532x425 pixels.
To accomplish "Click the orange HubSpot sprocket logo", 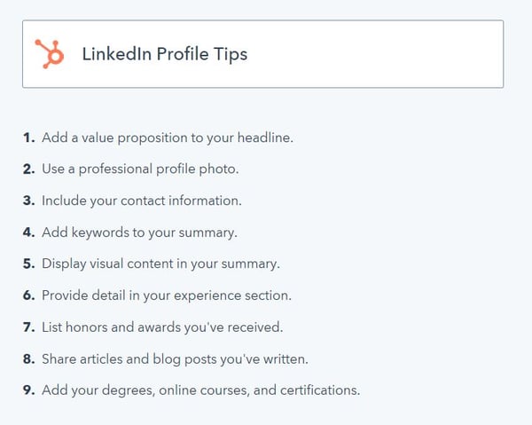I will [50, 53].
